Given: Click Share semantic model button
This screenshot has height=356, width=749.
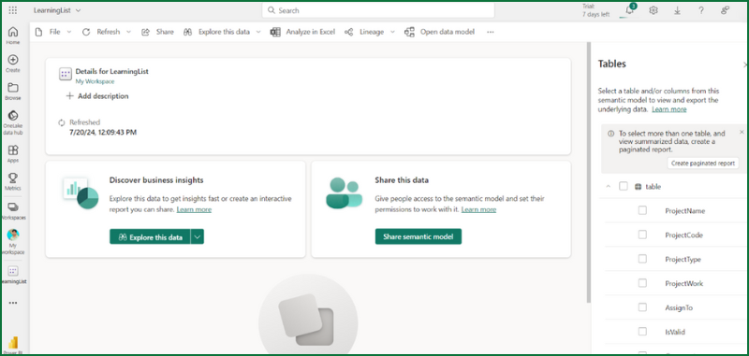Looking at the screenshot, I should click(419, 236).
